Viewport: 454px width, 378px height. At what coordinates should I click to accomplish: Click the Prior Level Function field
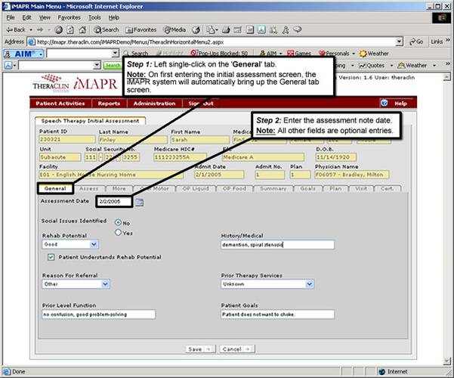coord(99,314)
